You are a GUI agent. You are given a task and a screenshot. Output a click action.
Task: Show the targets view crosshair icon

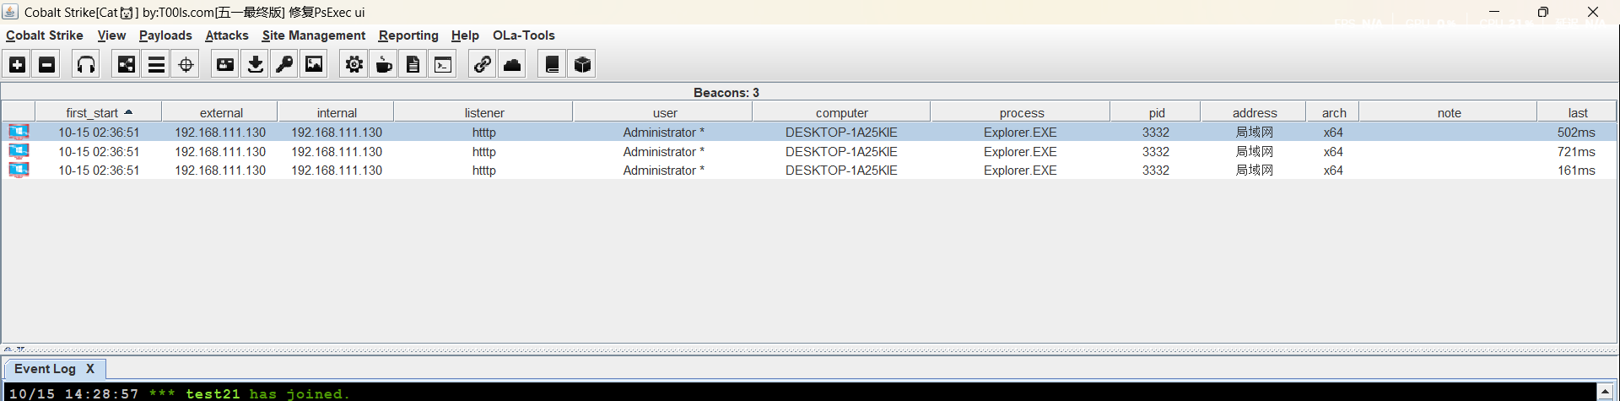[x=186, y=64]
